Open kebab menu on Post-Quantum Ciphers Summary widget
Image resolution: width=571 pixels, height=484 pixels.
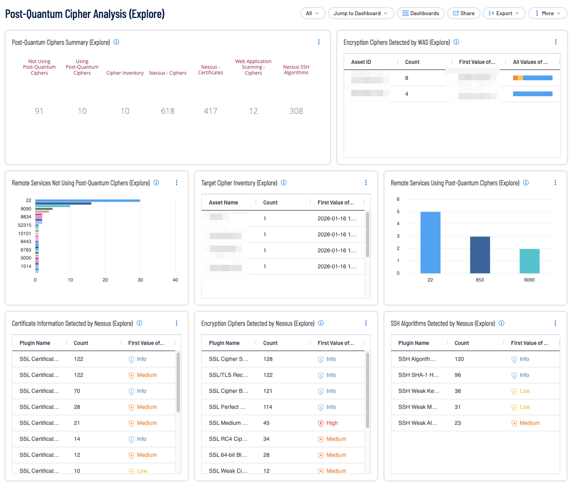[318, 42]
